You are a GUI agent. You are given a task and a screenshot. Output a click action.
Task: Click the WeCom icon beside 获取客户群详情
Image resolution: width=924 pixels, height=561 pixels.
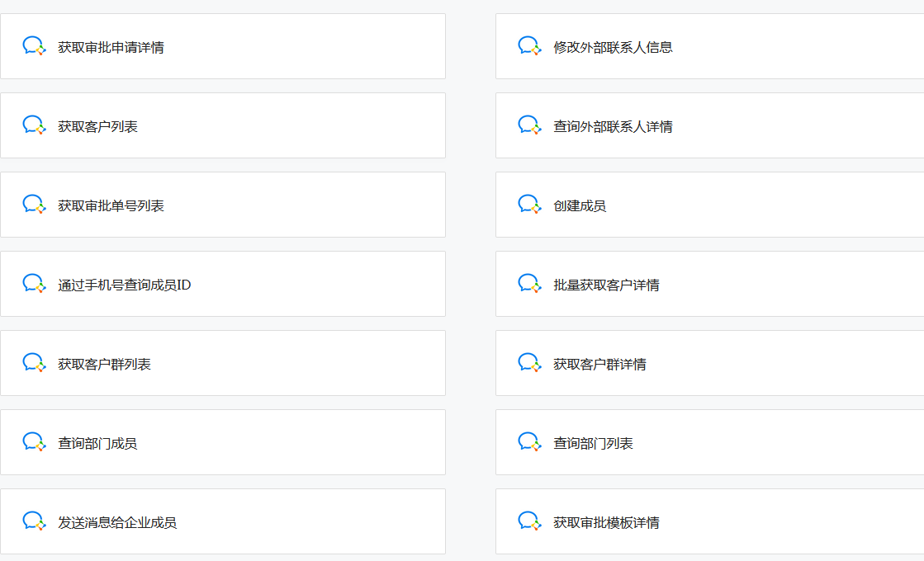(530, 363)
